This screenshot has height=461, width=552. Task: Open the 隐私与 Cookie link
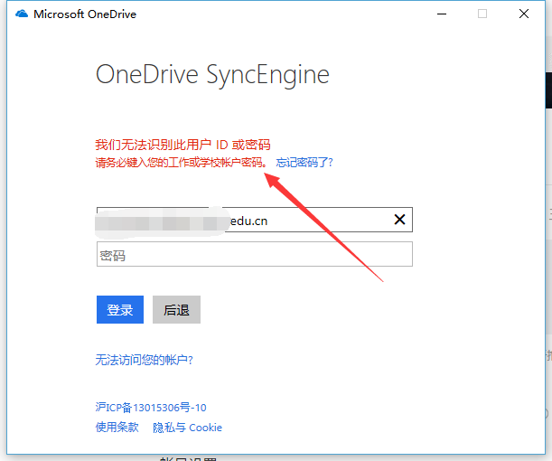pyautogui.click(x=187, y=428)
